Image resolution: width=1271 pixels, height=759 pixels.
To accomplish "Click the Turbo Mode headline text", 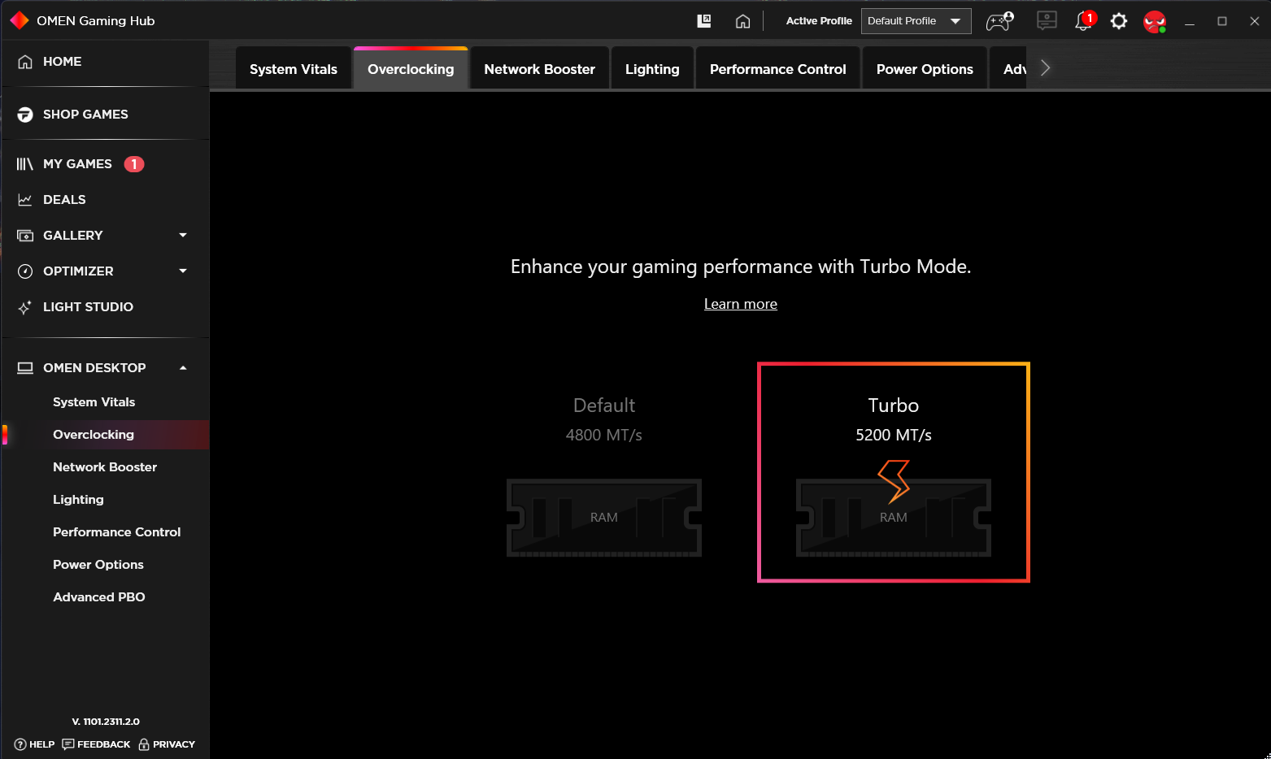I will [741, 267].
